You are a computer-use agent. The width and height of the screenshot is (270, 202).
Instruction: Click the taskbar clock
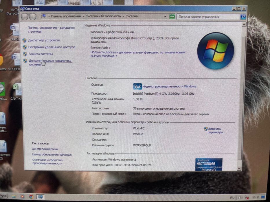pyautogui.click(x=256, y=197)
